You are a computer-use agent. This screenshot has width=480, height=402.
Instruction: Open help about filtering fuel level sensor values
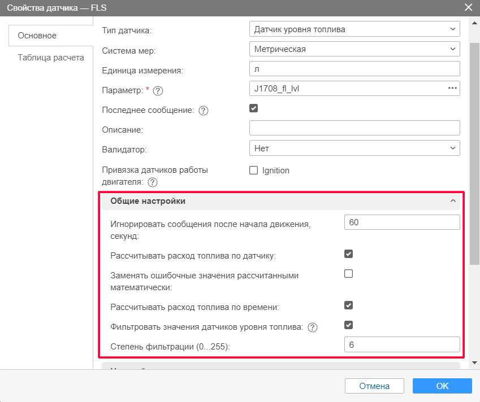coord(313,326)
